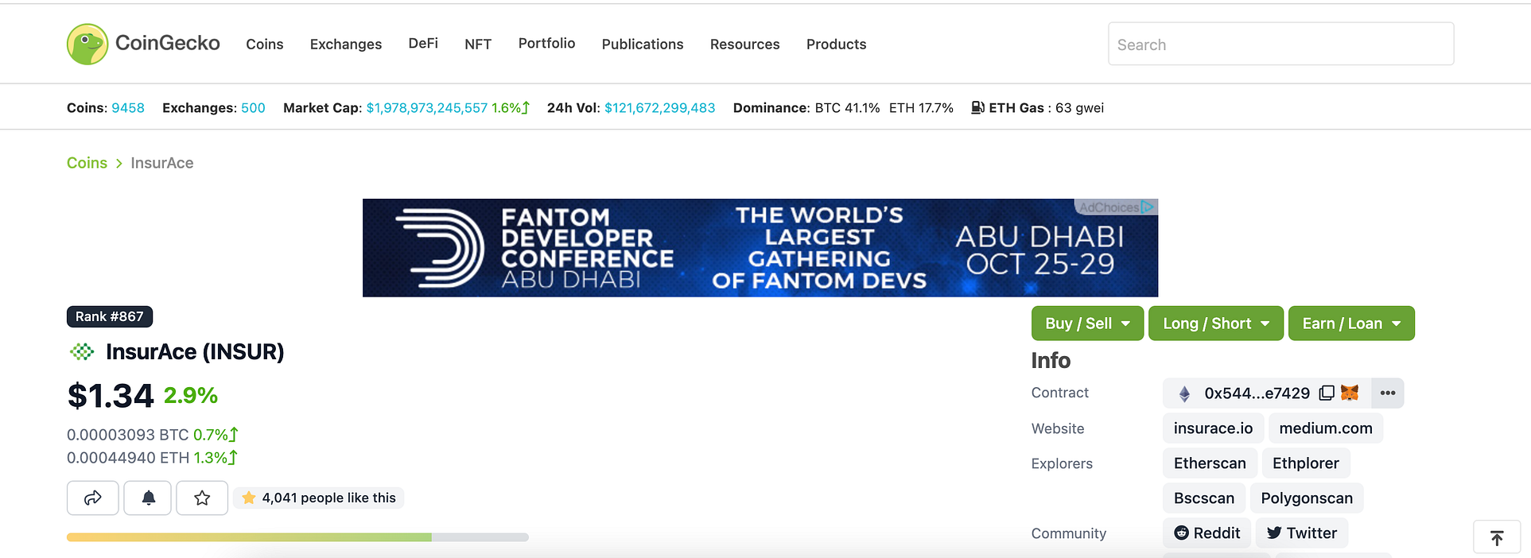The height and width of the screenshot is (558, 1531).
Task: Open the three-dots contract menu
Action: [1388, 393]
